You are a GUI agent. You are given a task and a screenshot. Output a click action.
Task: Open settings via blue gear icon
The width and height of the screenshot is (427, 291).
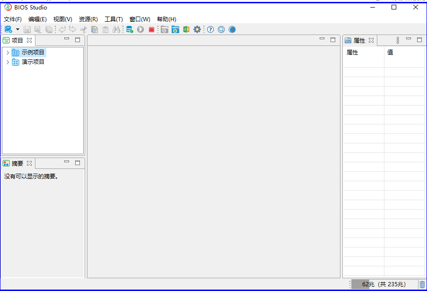197,29
